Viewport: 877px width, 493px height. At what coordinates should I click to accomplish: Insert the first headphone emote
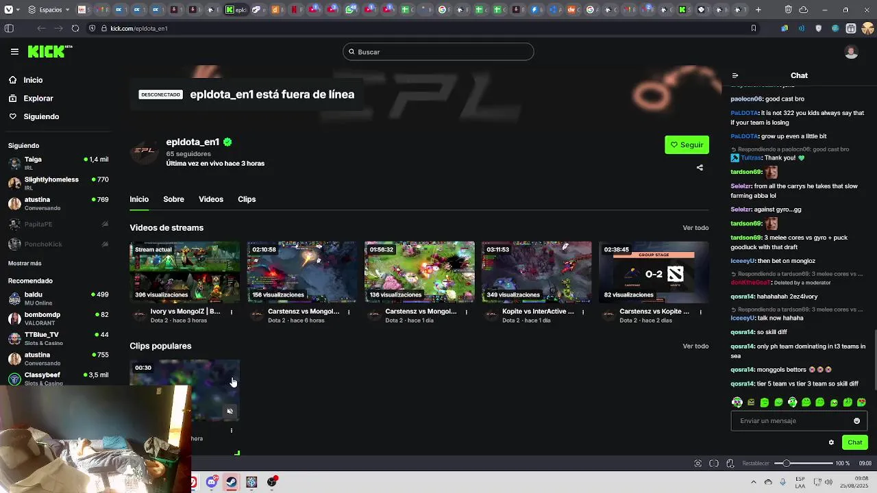pos(737,403)
